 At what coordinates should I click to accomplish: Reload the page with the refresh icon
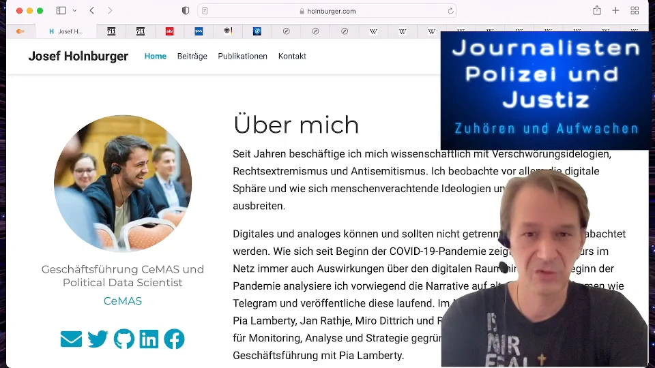tap(450, 12)
